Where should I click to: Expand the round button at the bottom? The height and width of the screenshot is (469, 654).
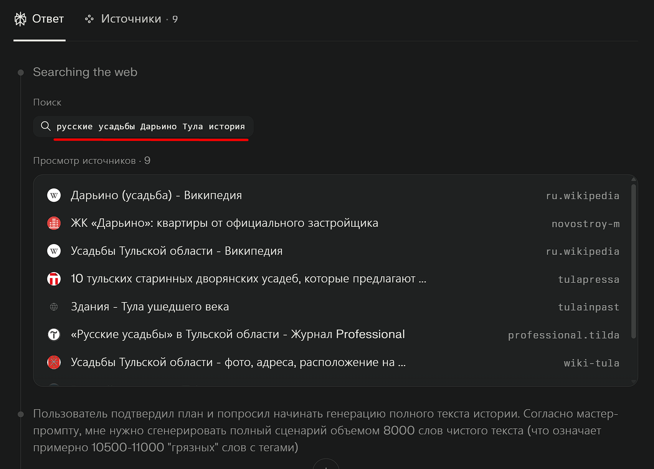(x=326, y=464)
